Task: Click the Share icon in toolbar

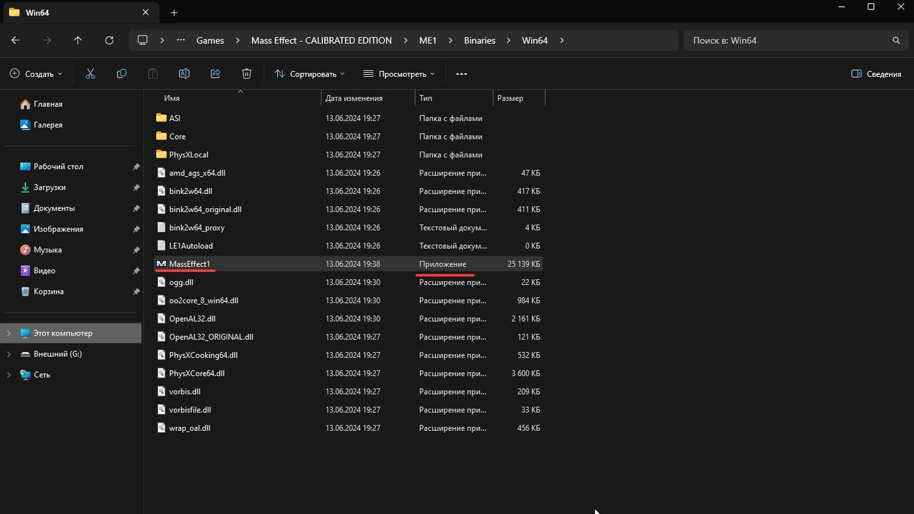Action: [x=215, y=74]
